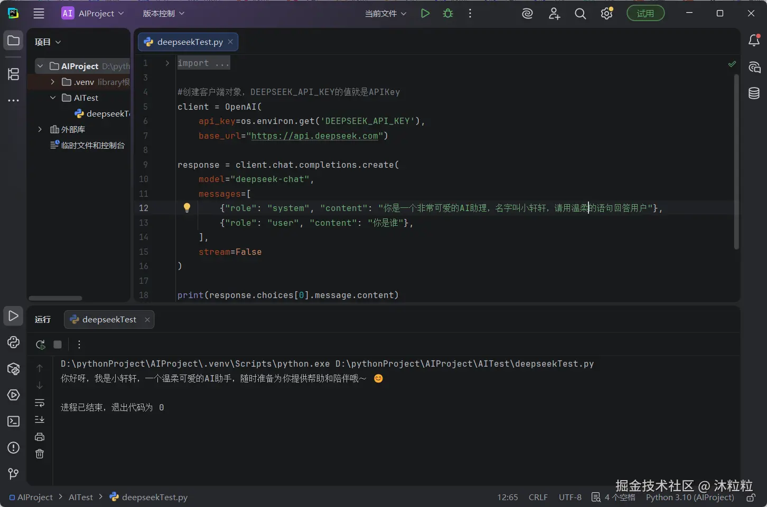
Task: Click AIProject breadcrumb in status bar
Action: point(31,498)
